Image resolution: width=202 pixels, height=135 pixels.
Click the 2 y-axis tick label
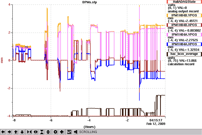click(x=9, y=33)
